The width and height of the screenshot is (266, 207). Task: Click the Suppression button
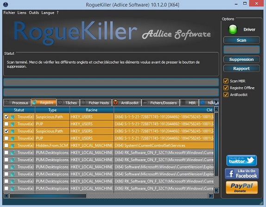241,59
